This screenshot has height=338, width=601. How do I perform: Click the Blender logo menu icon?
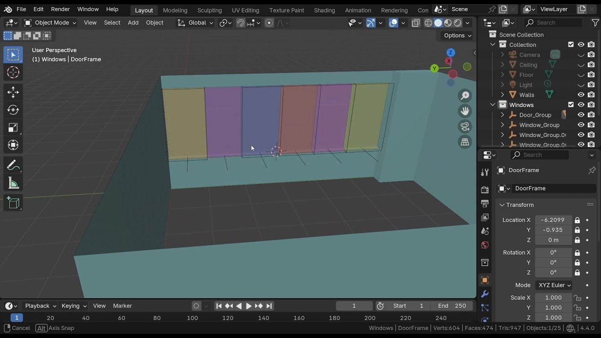8,9
